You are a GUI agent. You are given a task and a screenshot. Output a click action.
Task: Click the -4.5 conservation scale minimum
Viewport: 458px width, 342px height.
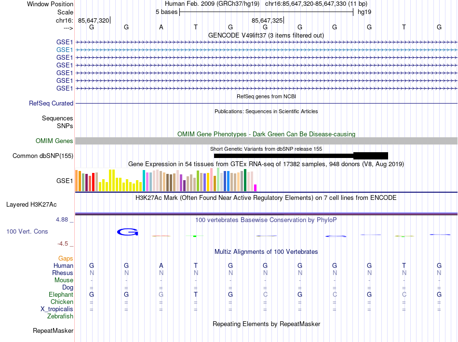63,244
